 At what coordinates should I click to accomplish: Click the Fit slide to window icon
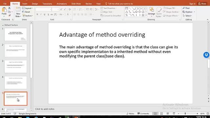(x=208, y=113)
